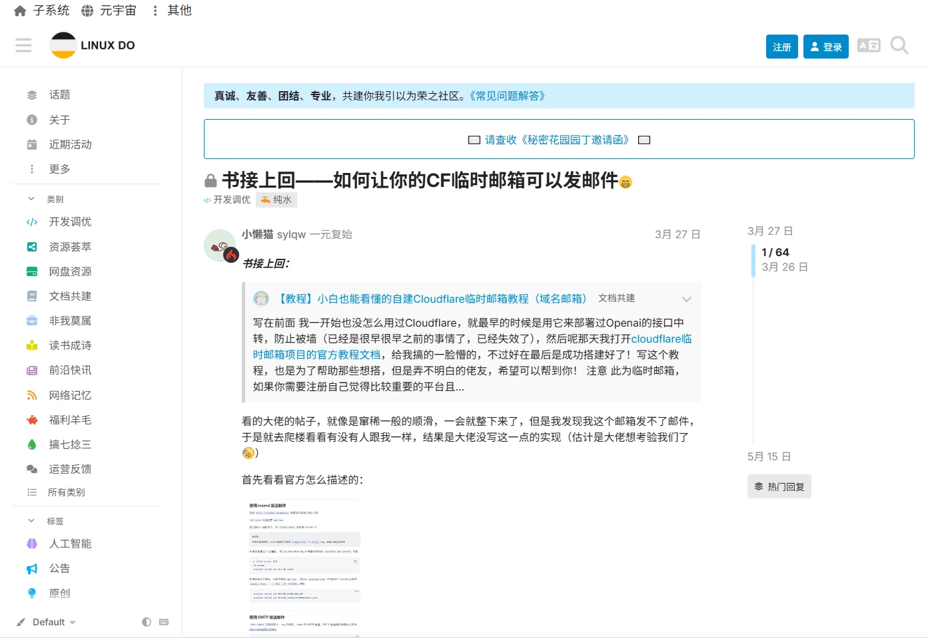Open the 《常见问题解答》 link
The height and width of the screenshot is (638, 928).
[508, 96]
